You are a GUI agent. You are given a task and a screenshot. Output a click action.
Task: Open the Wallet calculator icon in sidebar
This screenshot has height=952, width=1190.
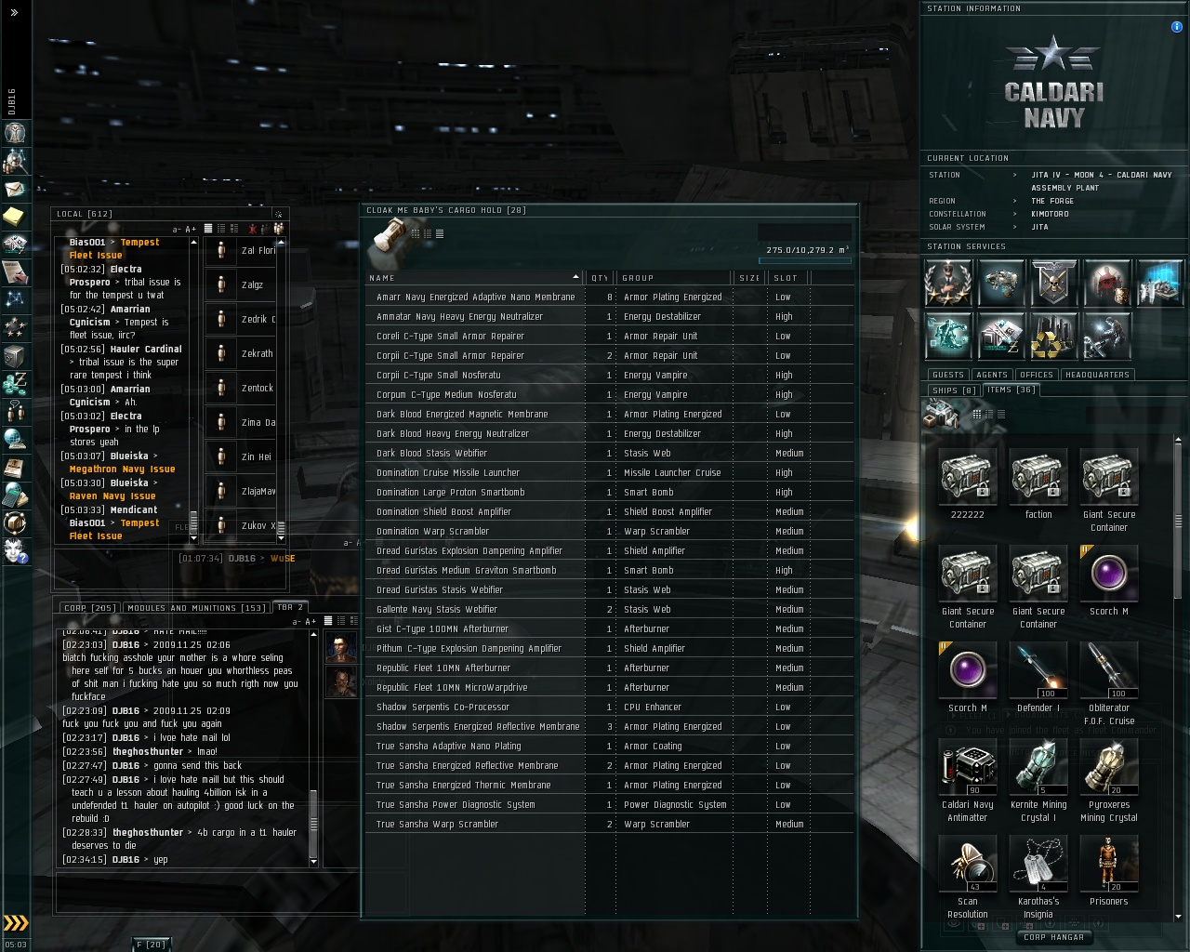(x=15, y=494)
